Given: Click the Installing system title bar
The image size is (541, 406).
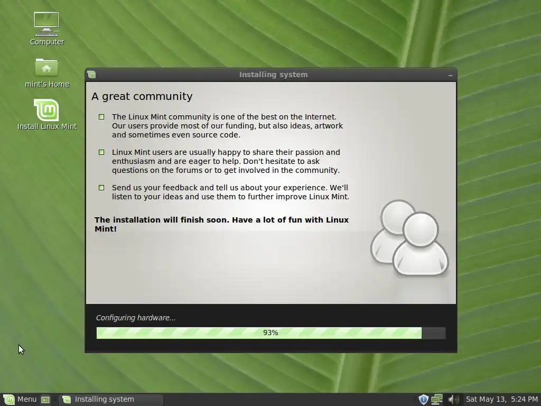Looking at the screenshot, I should [271, 75].
